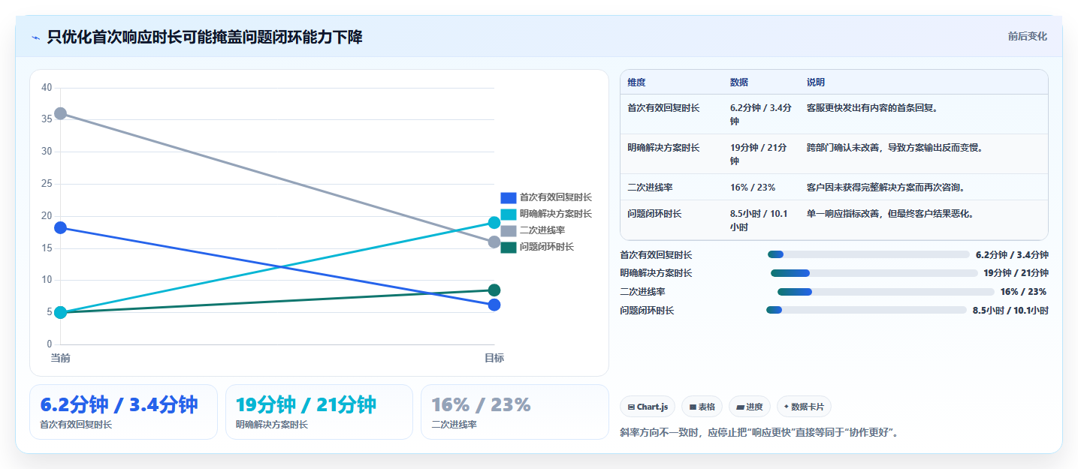The width and height of the screenshot is (1078, 469).
Task: Toggle the 明确解决方案时长 legend swatch in chart
Action: (x=509, y=214)
